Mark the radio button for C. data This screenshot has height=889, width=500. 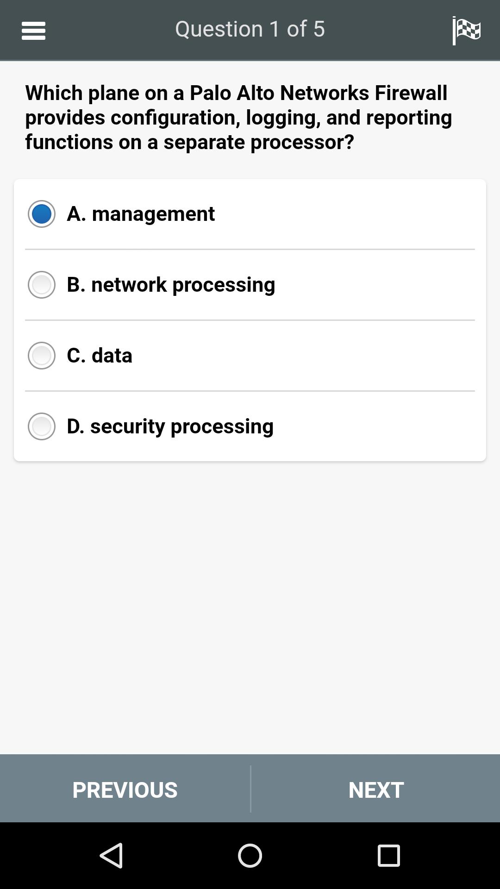pyautogui.click(x=42, y=356)
